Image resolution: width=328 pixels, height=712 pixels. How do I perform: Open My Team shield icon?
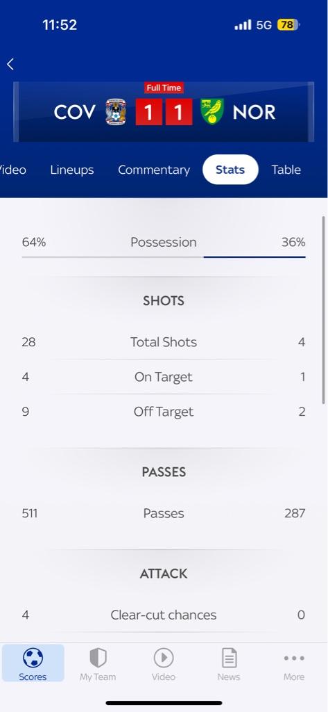(x=98, y=658)
